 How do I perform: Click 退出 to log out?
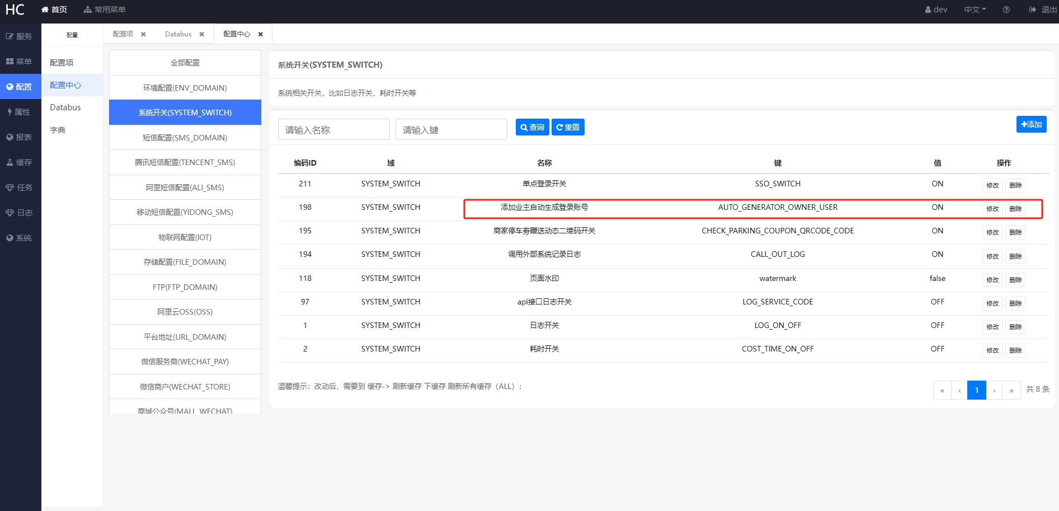pyautogui.click(x=1043, y=10)
